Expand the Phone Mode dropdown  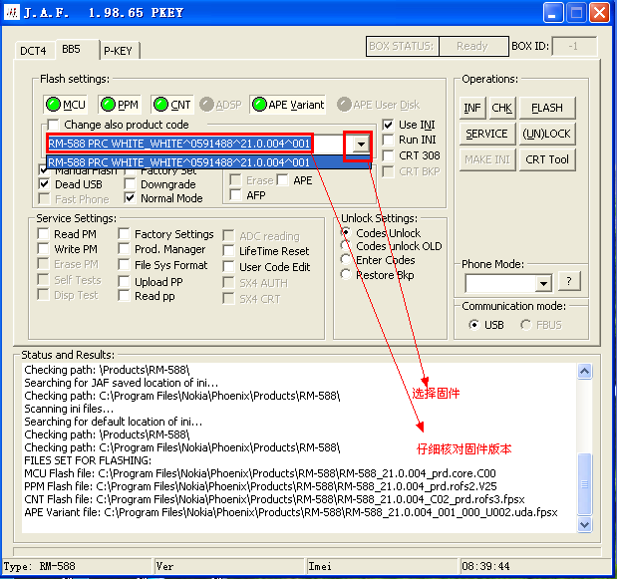(543, 283)
